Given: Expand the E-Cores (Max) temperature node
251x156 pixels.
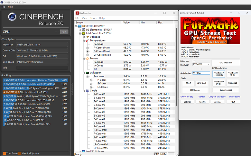Looking at the screenshot, I should click(x=88, y=51).
